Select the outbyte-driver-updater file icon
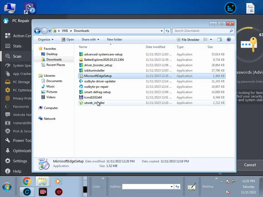263x197 pixels. tap(81, 81)
